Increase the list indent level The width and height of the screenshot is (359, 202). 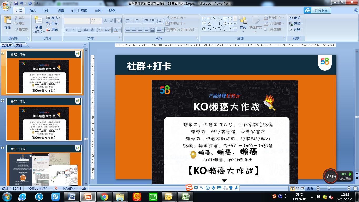pyautogui.click(x=152, y=21)
